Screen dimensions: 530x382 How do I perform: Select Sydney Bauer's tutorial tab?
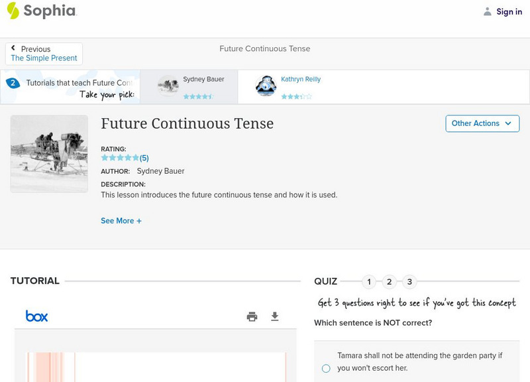tap(203, 80)
